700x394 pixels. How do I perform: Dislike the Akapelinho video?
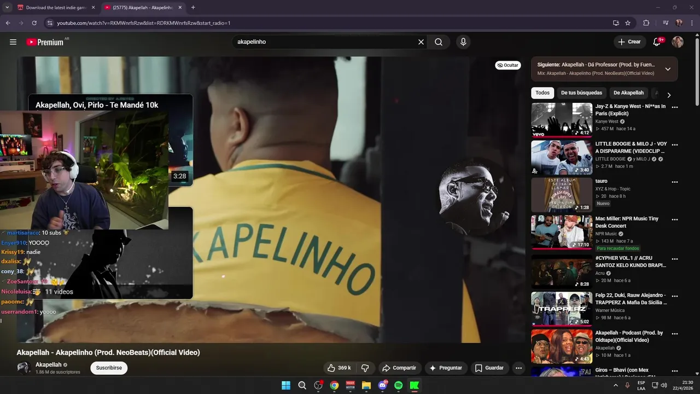point(365,368)
